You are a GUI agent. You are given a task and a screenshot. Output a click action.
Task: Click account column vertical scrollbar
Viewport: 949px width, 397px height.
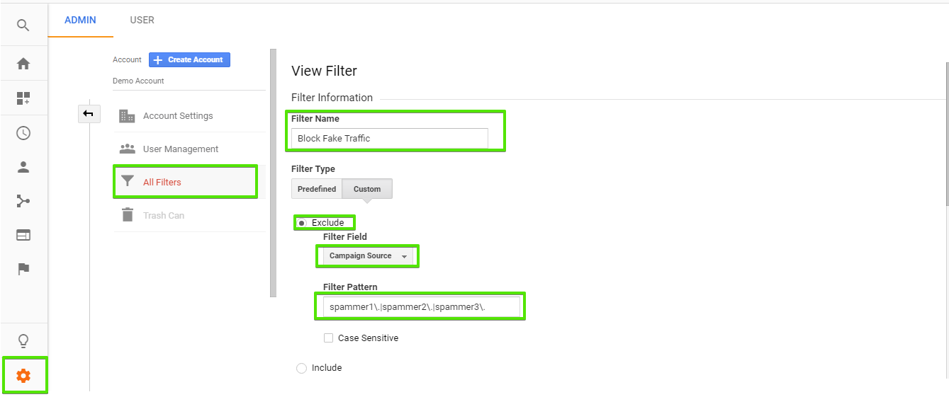pyautogui.click(x=273, y=173)
